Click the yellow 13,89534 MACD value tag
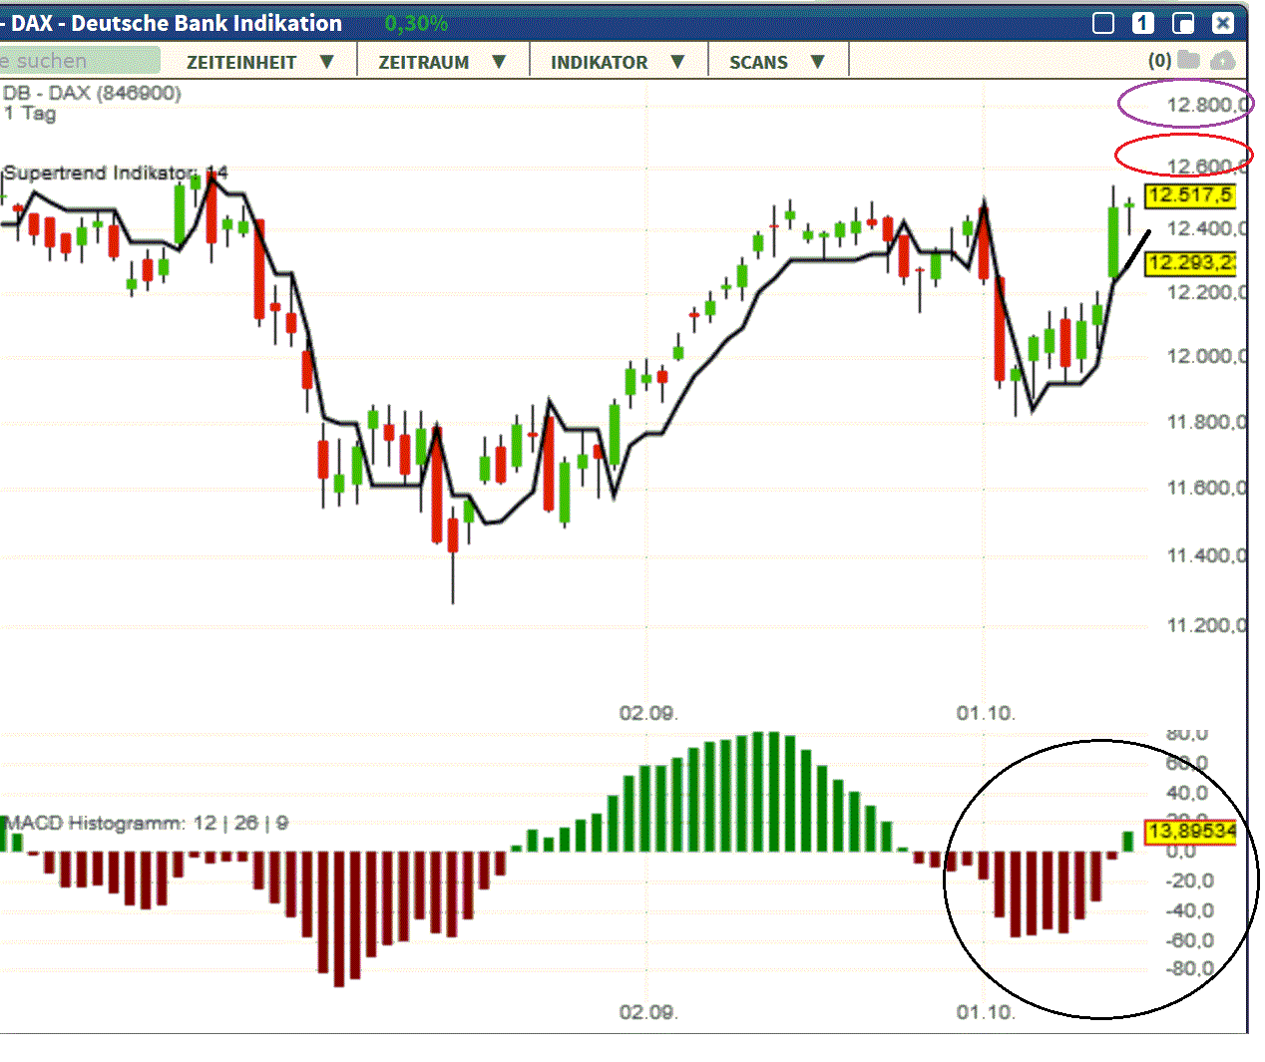 [x=1190, y=832]
